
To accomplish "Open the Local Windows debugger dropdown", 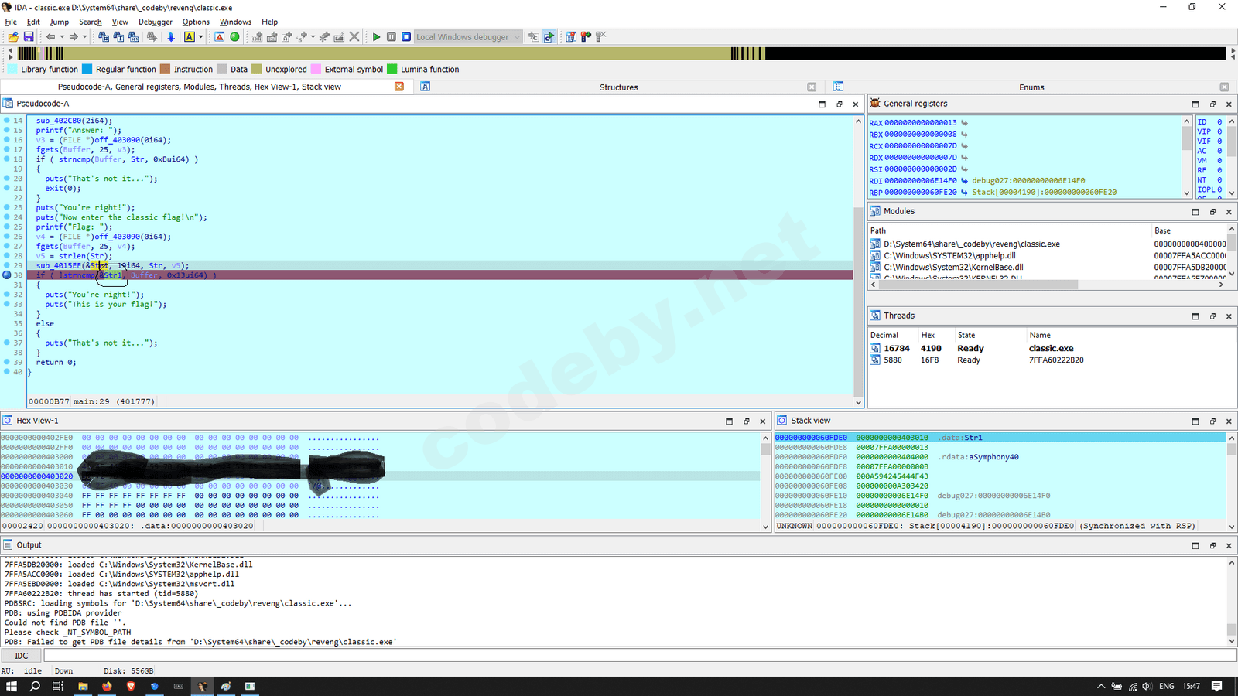I will pos(468,37).
